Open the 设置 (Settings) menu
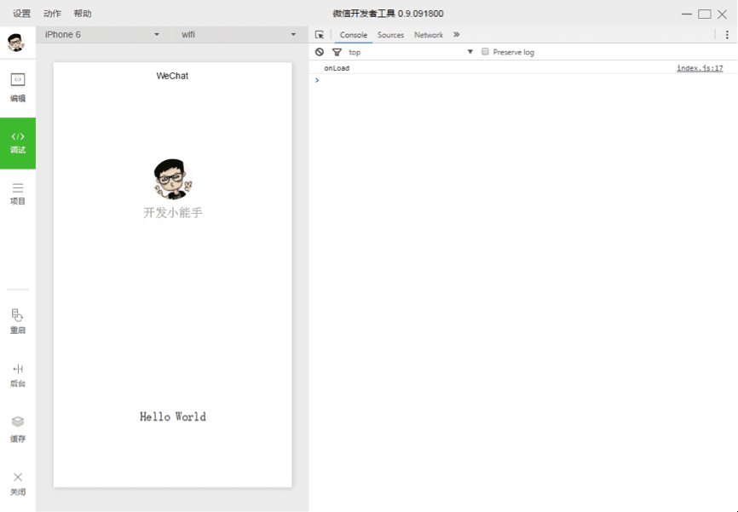 21,14
